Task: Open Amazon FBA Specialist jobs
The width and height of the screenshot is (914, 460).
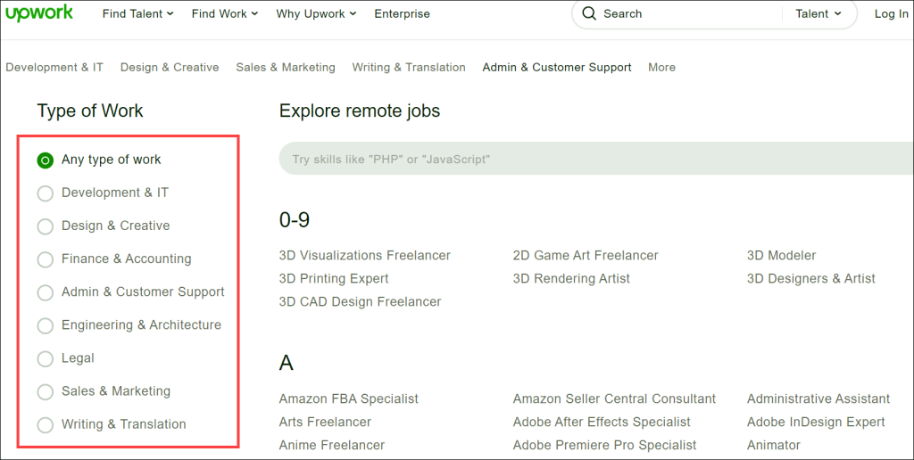Action: pyautogui.click(x=349, y=398)
